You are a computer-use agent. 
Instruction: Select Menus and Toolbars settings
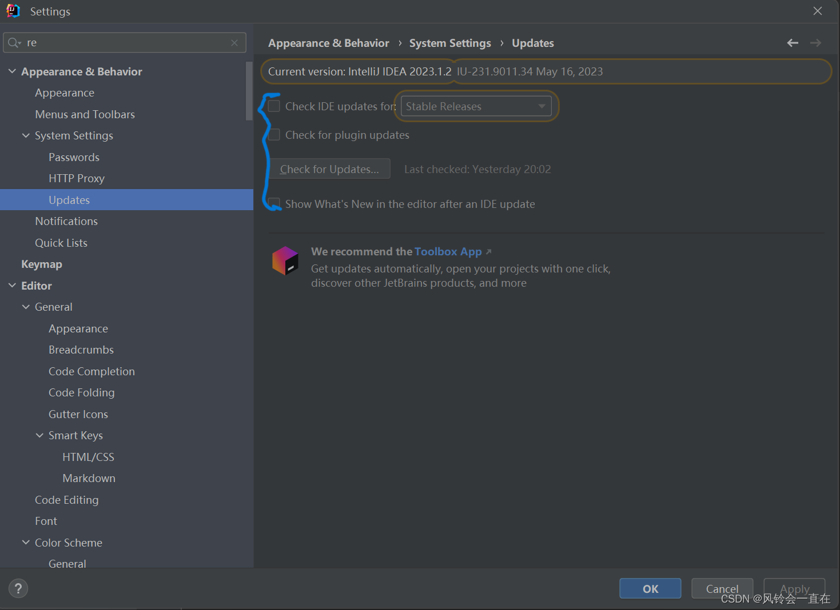coord(85,114)
